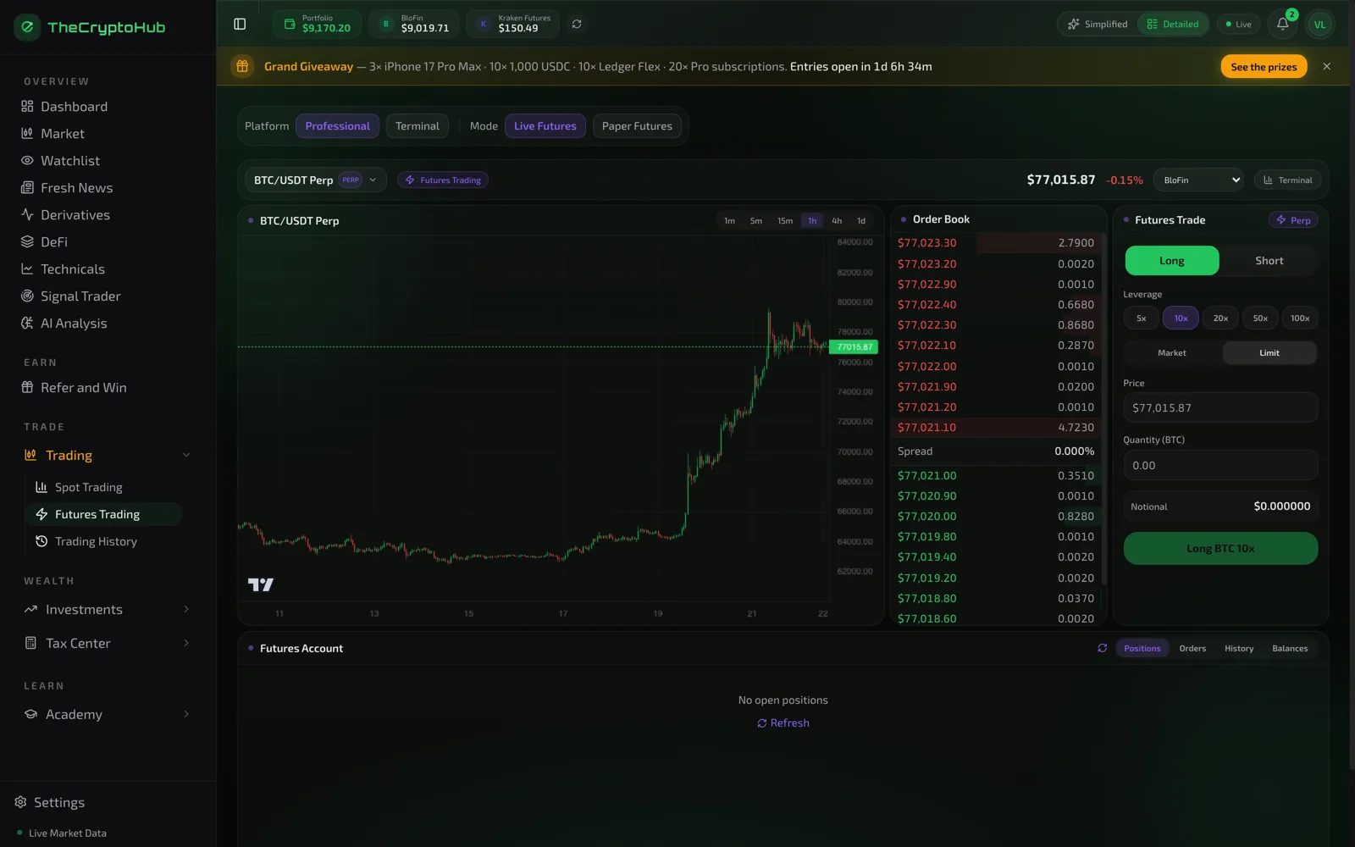Toggle the sidebar collapse icon
This screenshot has height=847, width=1355.
(240, 24)
